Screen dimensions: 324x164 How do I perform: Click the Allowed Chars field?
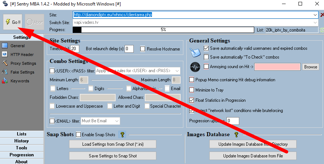[x=163, y=97]
